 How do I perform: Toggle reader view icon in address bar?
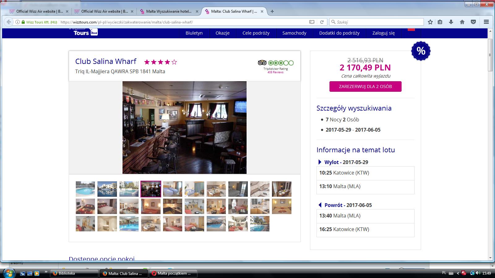pyautogui.click(x=312, y=22)
